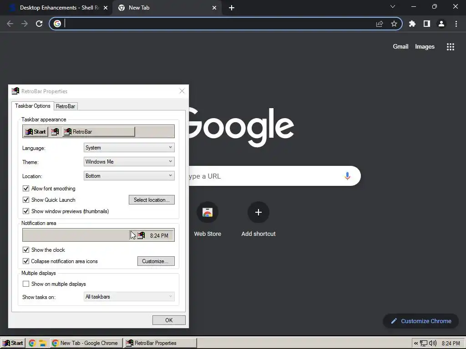Click RetroBar Properties taskbar button
Image resolution: width=466 pixels, height=349 pixels.
[x=160, y=343]
